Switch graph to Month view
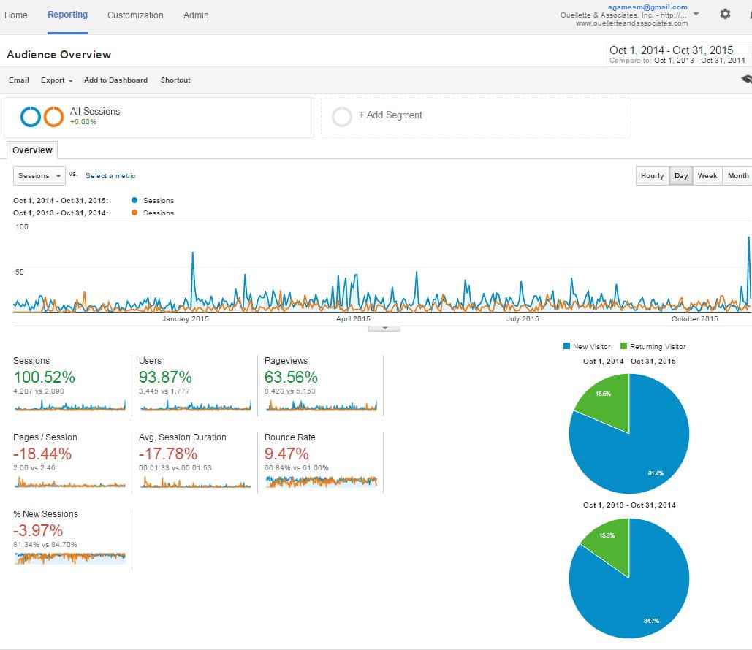The height and width of the screenshot is (650, 752). pos(737,176)
